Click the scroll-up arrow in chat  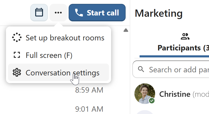coord(126,30)
